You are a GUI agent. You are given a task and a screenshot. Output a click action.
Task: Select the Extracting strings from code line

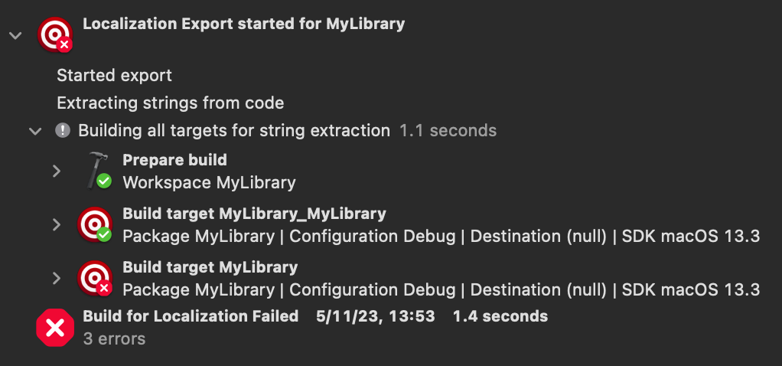coord(170,103)
